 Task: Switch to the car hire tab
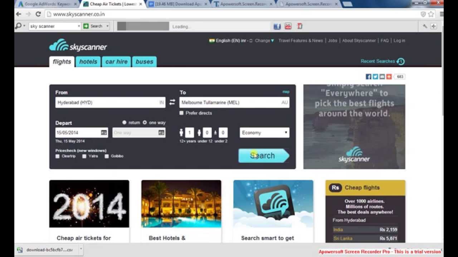[x=116, y=62]
